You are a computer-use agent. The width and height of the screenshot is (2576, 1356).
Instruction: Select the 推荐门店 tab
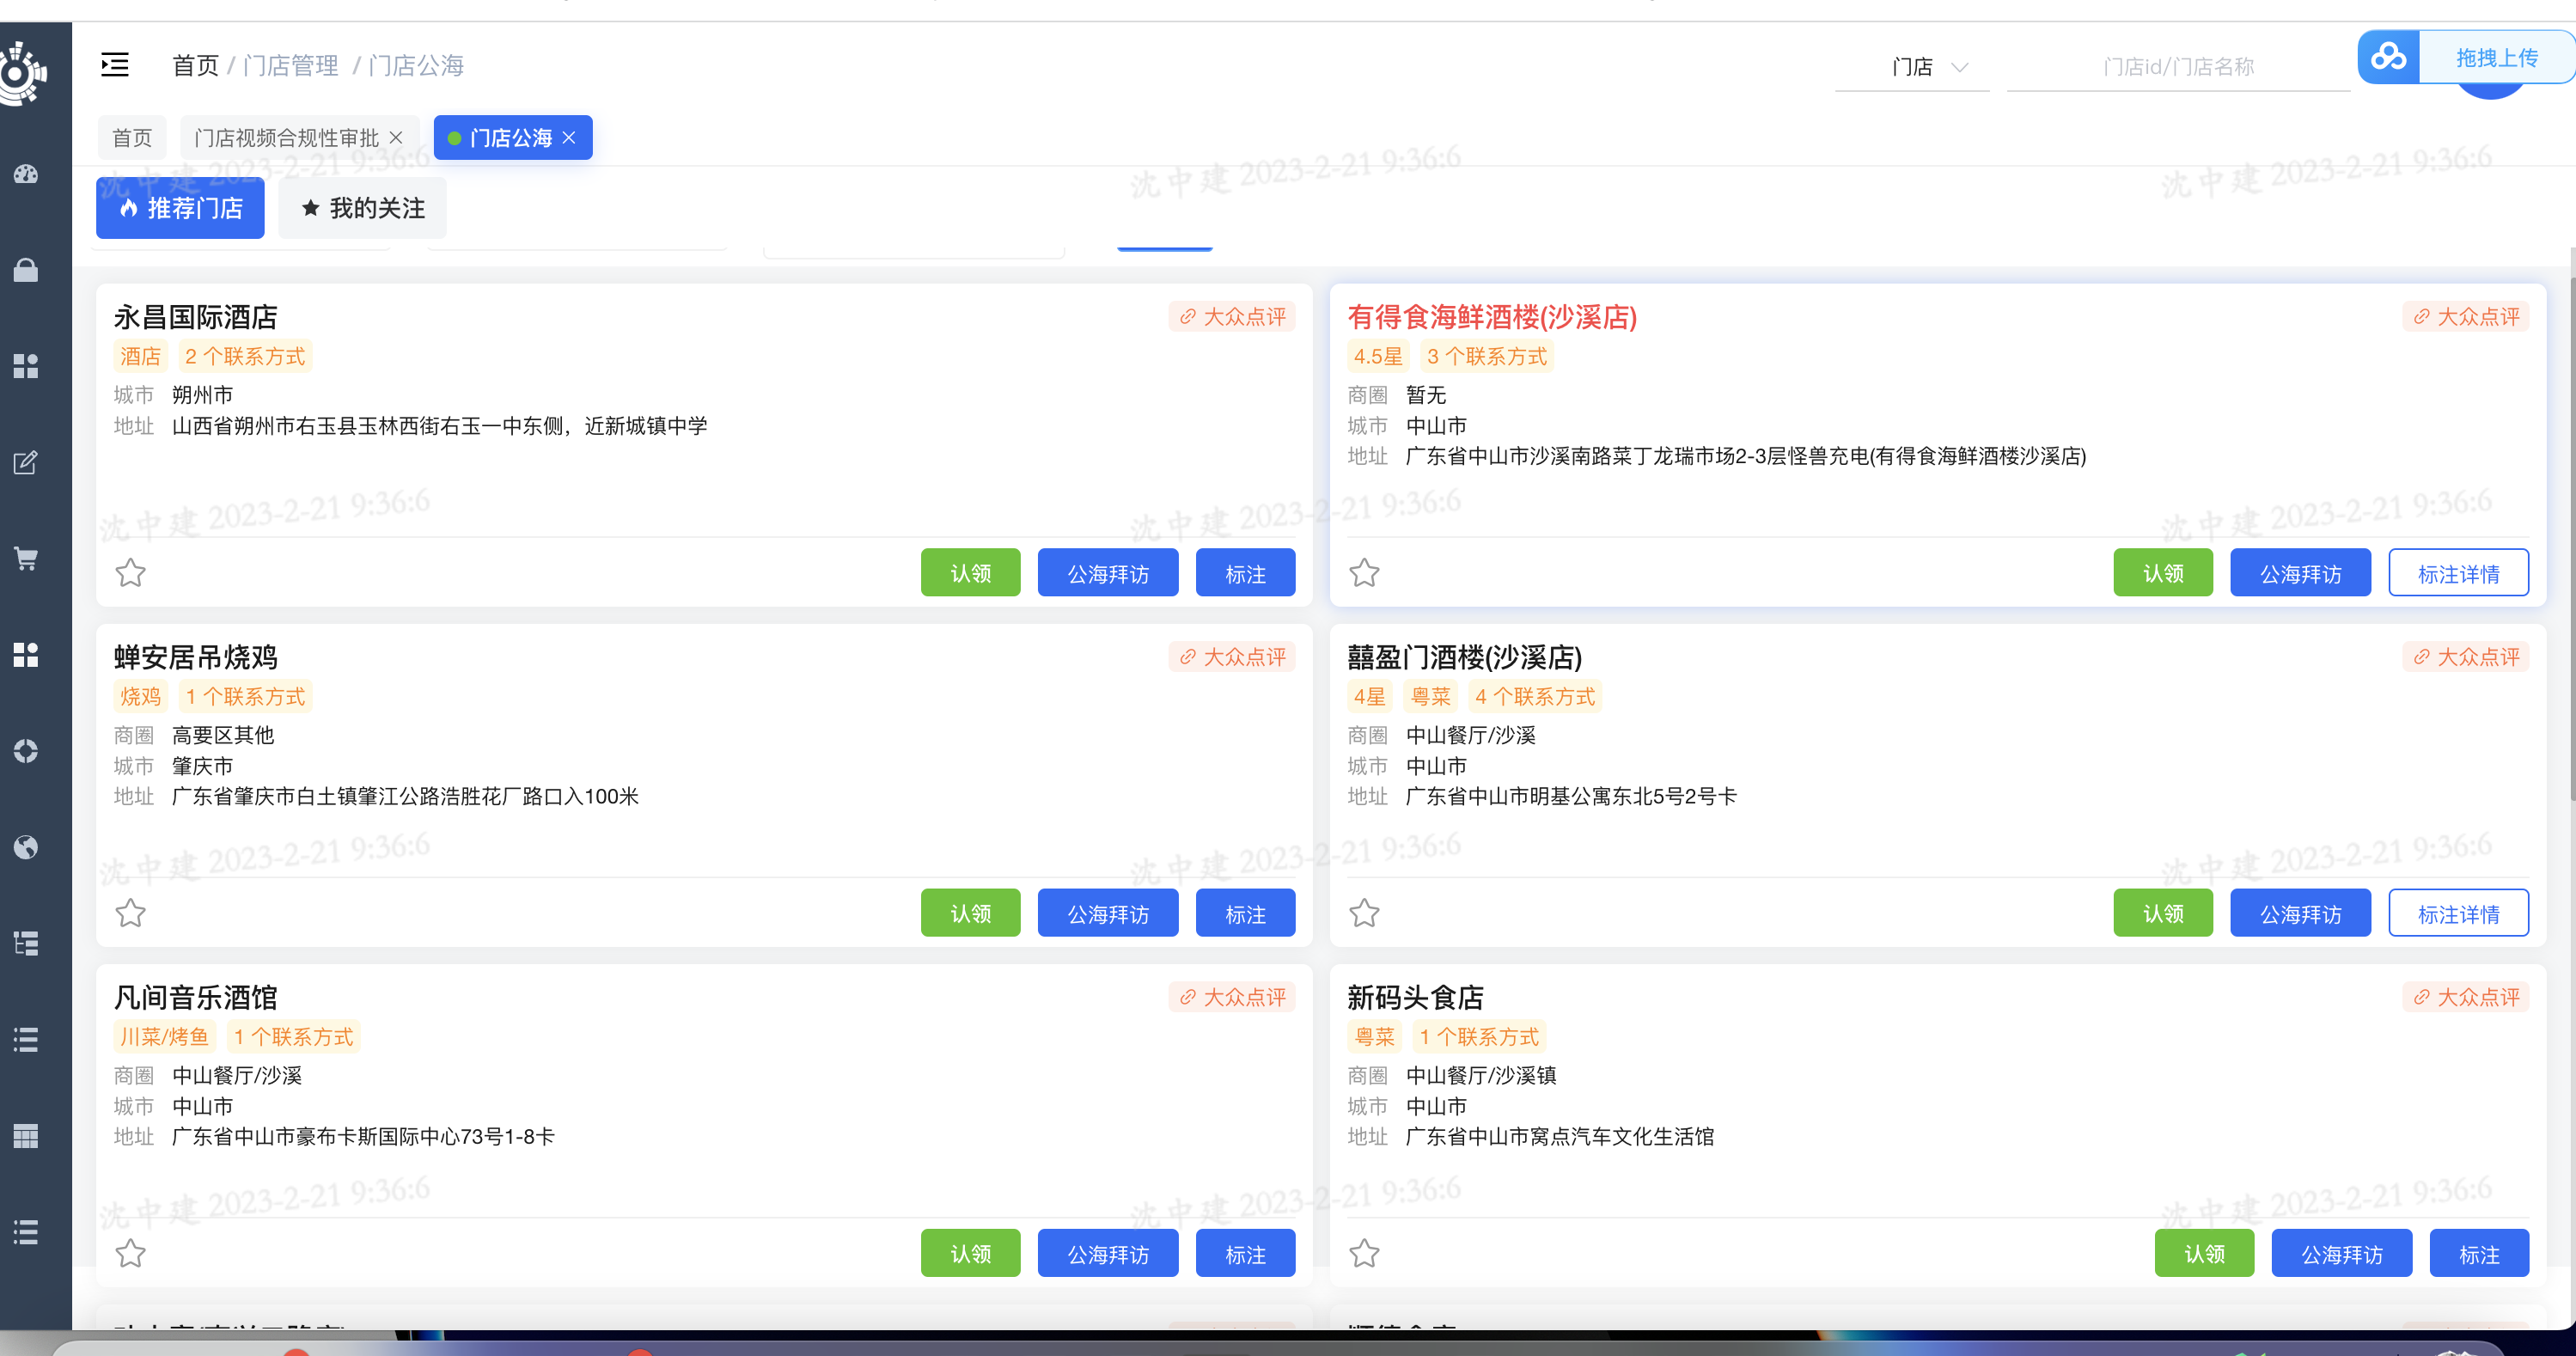(x=180, y=208)
